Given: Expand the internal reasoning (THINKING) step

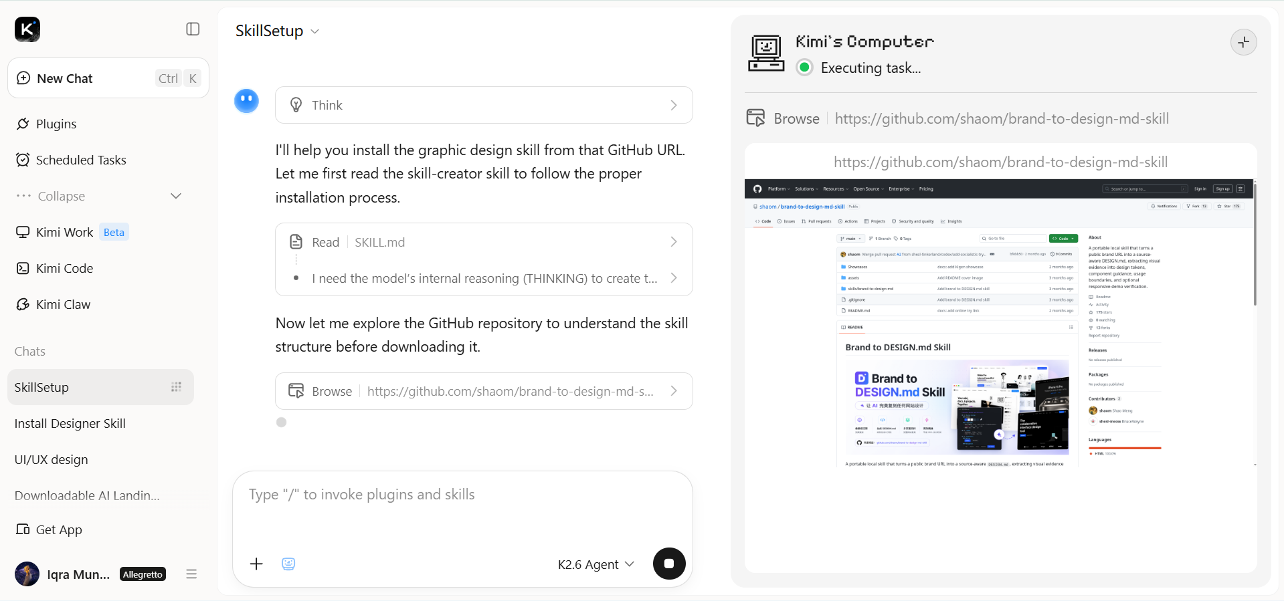Looking at the screenshot, I should pyautogui.click(x=484, y=278).
